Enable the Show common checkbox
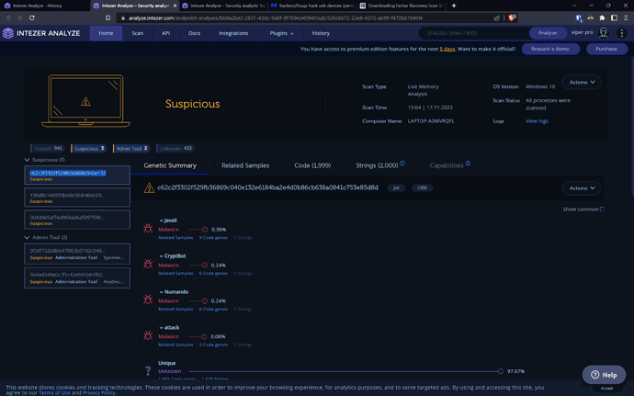This screenshot has height=396, width=634. coord(602,209)
